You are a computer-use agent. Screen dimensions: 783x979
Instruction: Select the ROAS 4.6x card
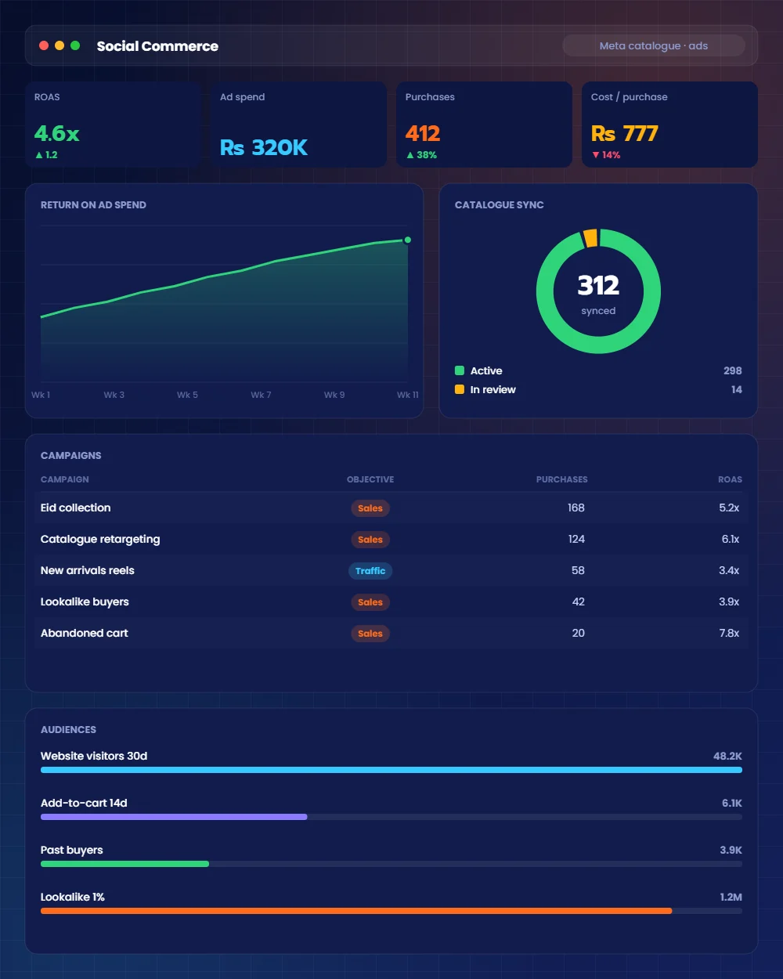click(113, 125)
